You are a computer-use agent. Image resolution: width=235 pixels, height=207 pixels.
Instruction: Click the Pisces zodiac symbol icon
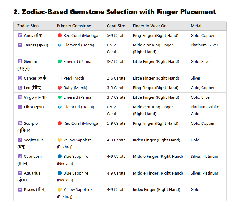tap(20, 190)
